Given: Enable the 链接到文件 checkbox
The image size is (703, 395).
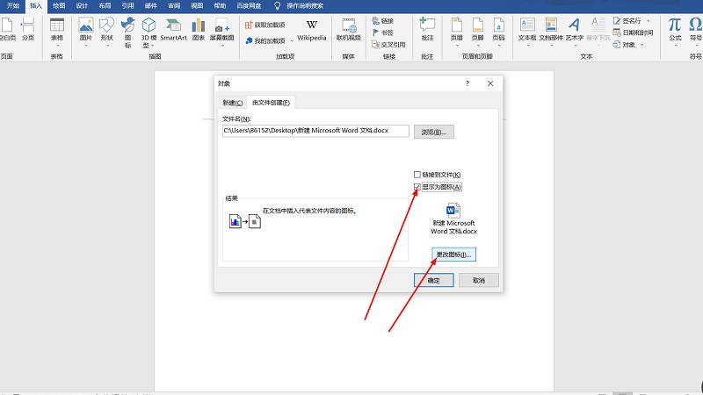Looking at the screenshot, I should [417, 175].
